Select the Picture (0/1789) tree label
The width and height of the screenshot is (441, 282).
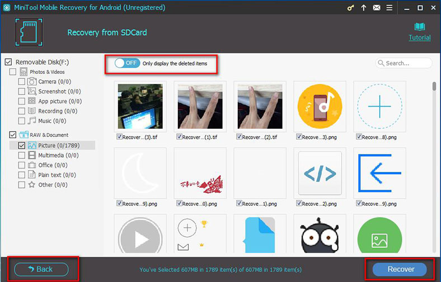coord(59,145)
